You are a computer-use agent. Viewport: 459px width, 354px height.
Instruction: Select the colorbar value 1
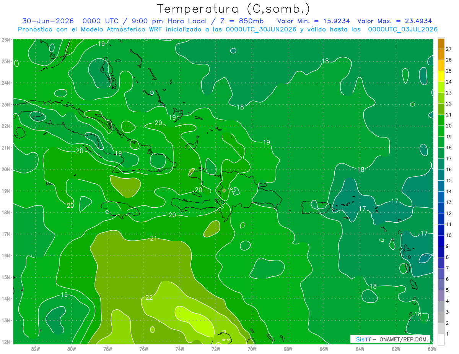pyautogui.click(x=447, y=334)
